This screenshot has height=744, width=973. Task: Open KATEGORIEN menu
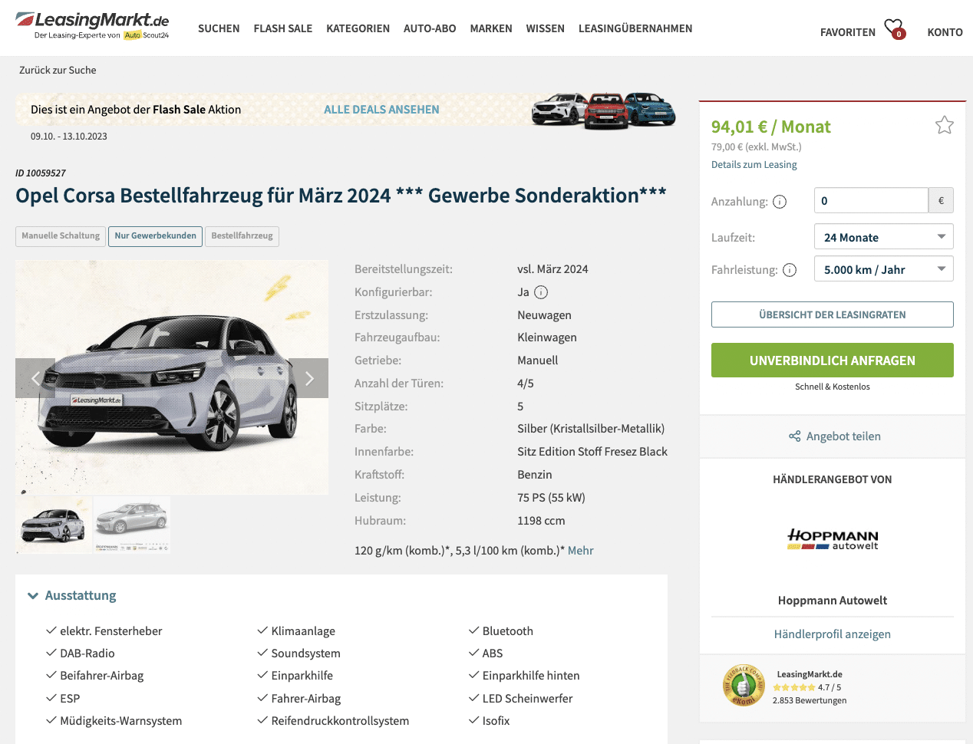(358, 28)
